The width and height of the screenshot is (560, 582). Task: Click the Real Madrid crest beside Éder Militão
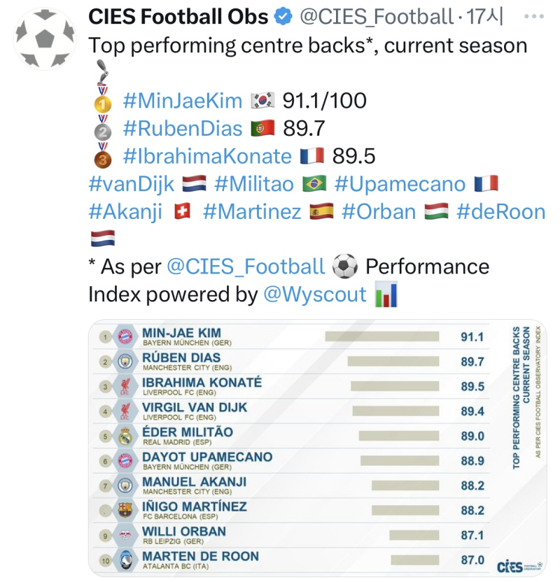click(125, 436)
